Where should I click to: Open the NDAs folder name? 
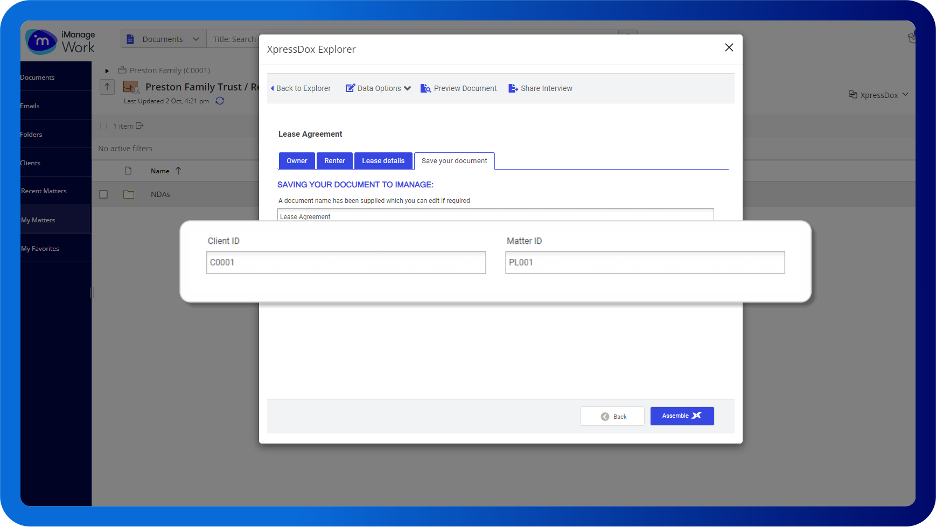160,194
